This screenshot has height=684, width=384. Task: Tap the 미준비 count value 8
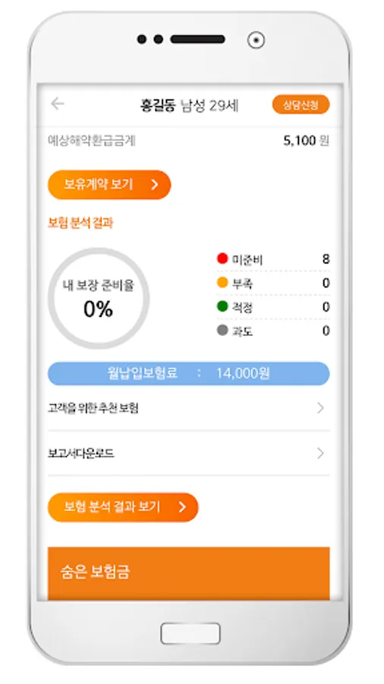(326, 259)
